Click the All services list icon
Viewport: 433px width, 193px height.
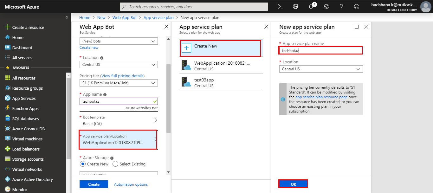click(8, 58)
